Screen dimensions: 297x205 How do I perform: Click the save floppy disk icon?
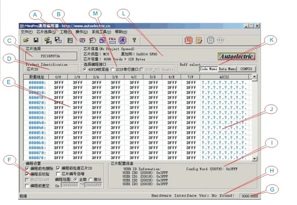click(36, 40)
